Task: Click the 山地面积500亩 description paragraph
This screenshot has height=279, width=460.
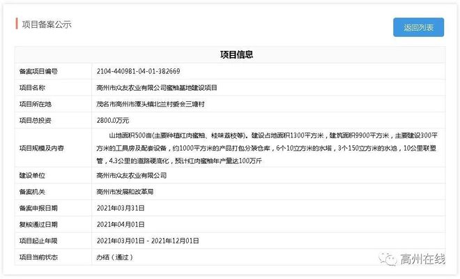Action: click(x=267, y=148)
